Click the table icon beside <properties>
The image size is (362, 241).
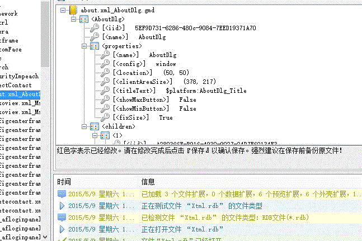(95, 46)
